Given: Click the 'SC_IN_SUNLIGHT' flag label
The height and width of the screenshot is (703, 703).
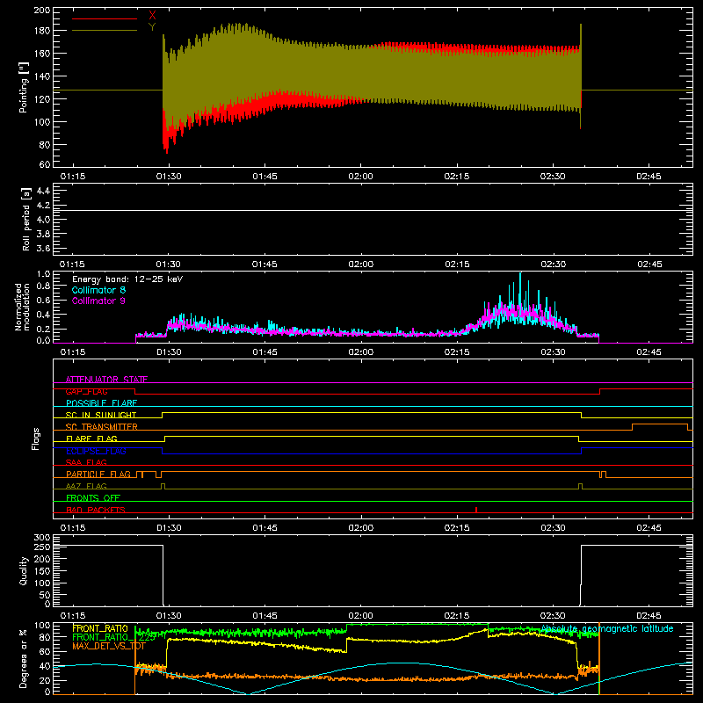Looking at the screenshot, I should 101,415.
